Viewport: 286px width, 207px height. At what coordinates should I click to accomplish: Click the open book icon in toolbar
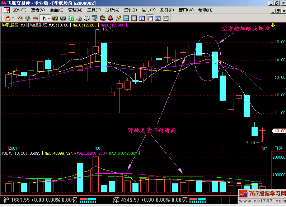pos(87,18)
